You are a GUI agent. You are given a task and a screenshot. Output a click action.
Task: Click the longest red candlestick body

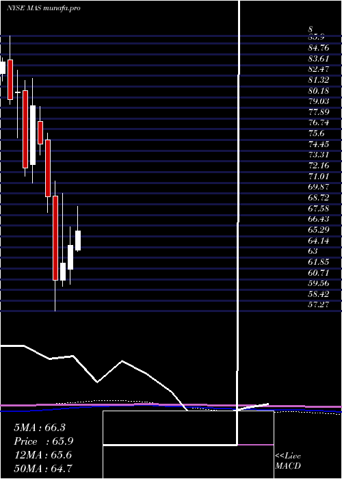[55, 238]
